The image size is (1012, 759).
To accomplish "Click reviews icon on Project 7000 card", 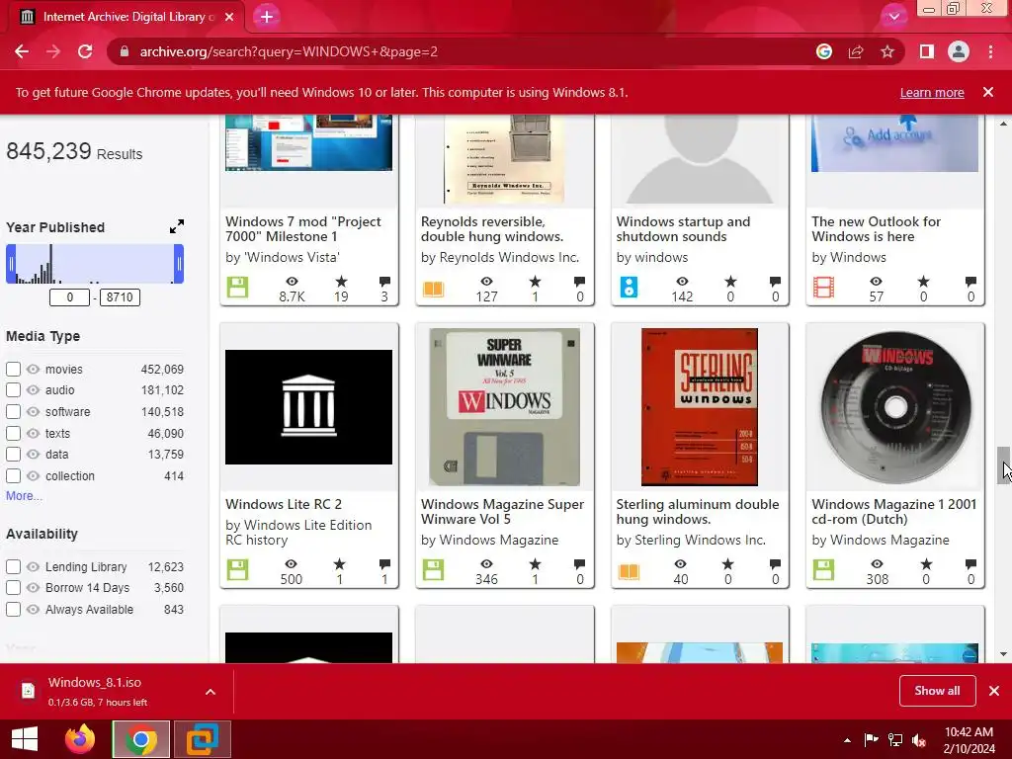I will [x=384, y=282].
